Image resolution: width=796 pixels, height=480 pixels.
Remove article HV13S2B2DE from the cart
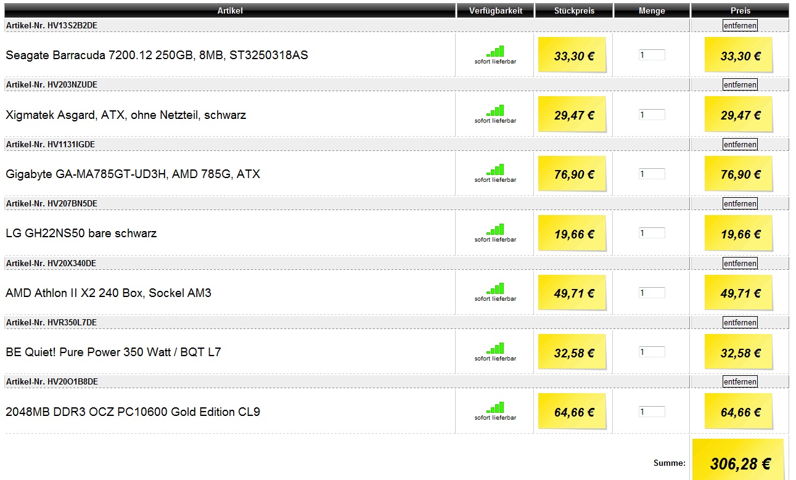click(740, 25)
